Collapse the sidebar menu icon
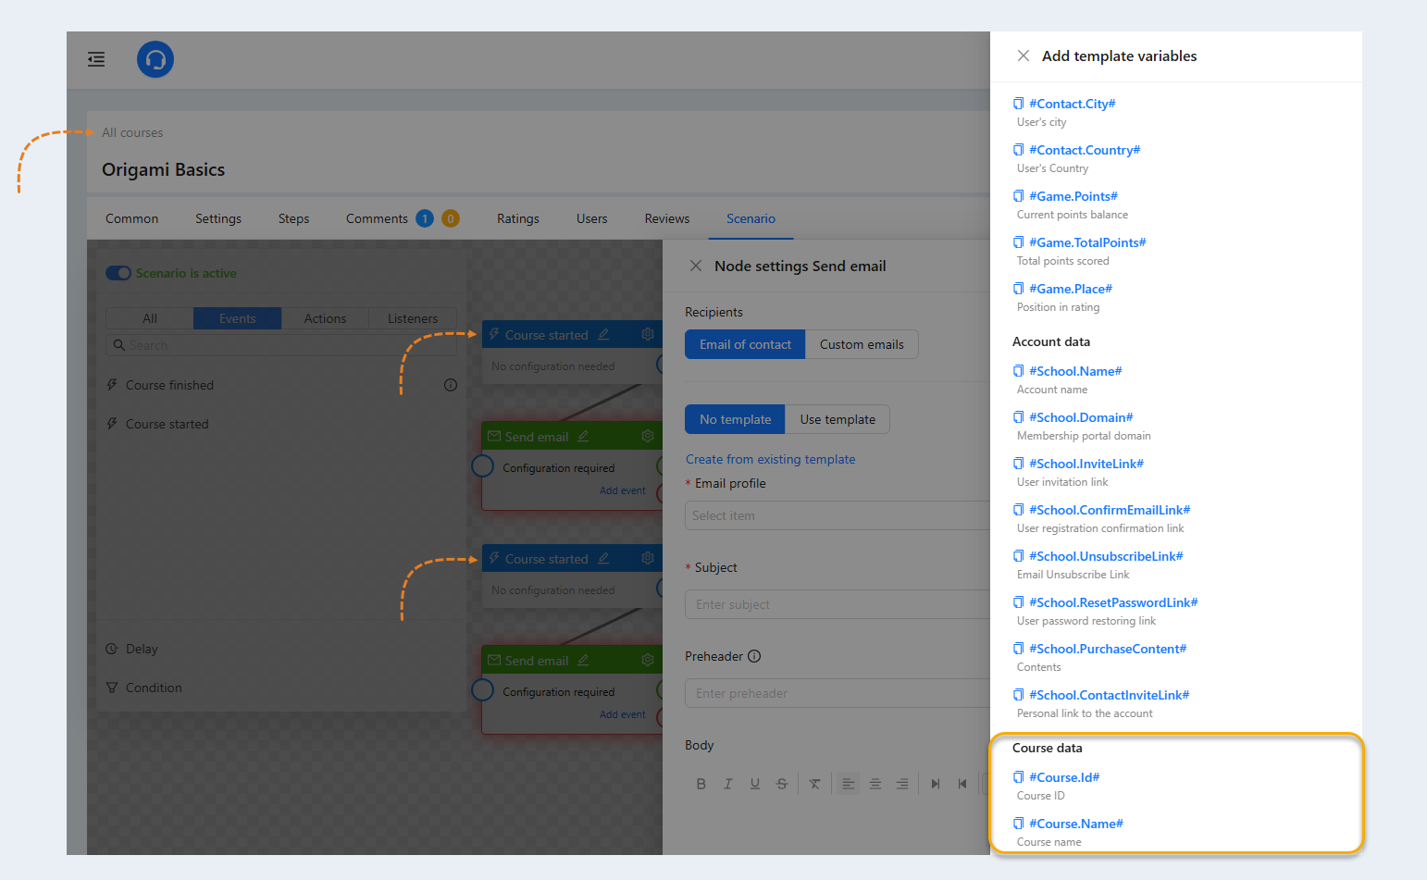Image resolution: width=1427 pixels, height=880 pixels. point(96,59)
